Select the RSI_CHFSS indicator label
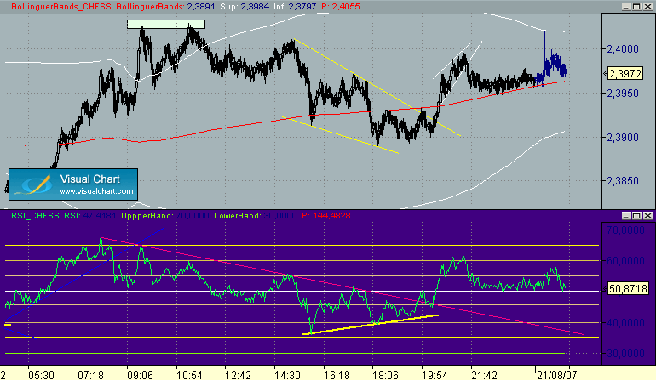This screenshot has width=656, height=380. [35, 216]
